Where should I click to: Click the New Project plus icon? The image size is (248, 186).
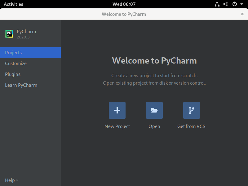click(x=117, y=110)
